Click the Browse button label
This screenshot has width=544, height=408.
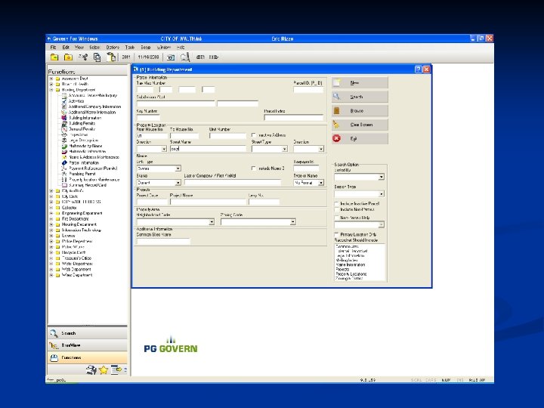(357, 110)
